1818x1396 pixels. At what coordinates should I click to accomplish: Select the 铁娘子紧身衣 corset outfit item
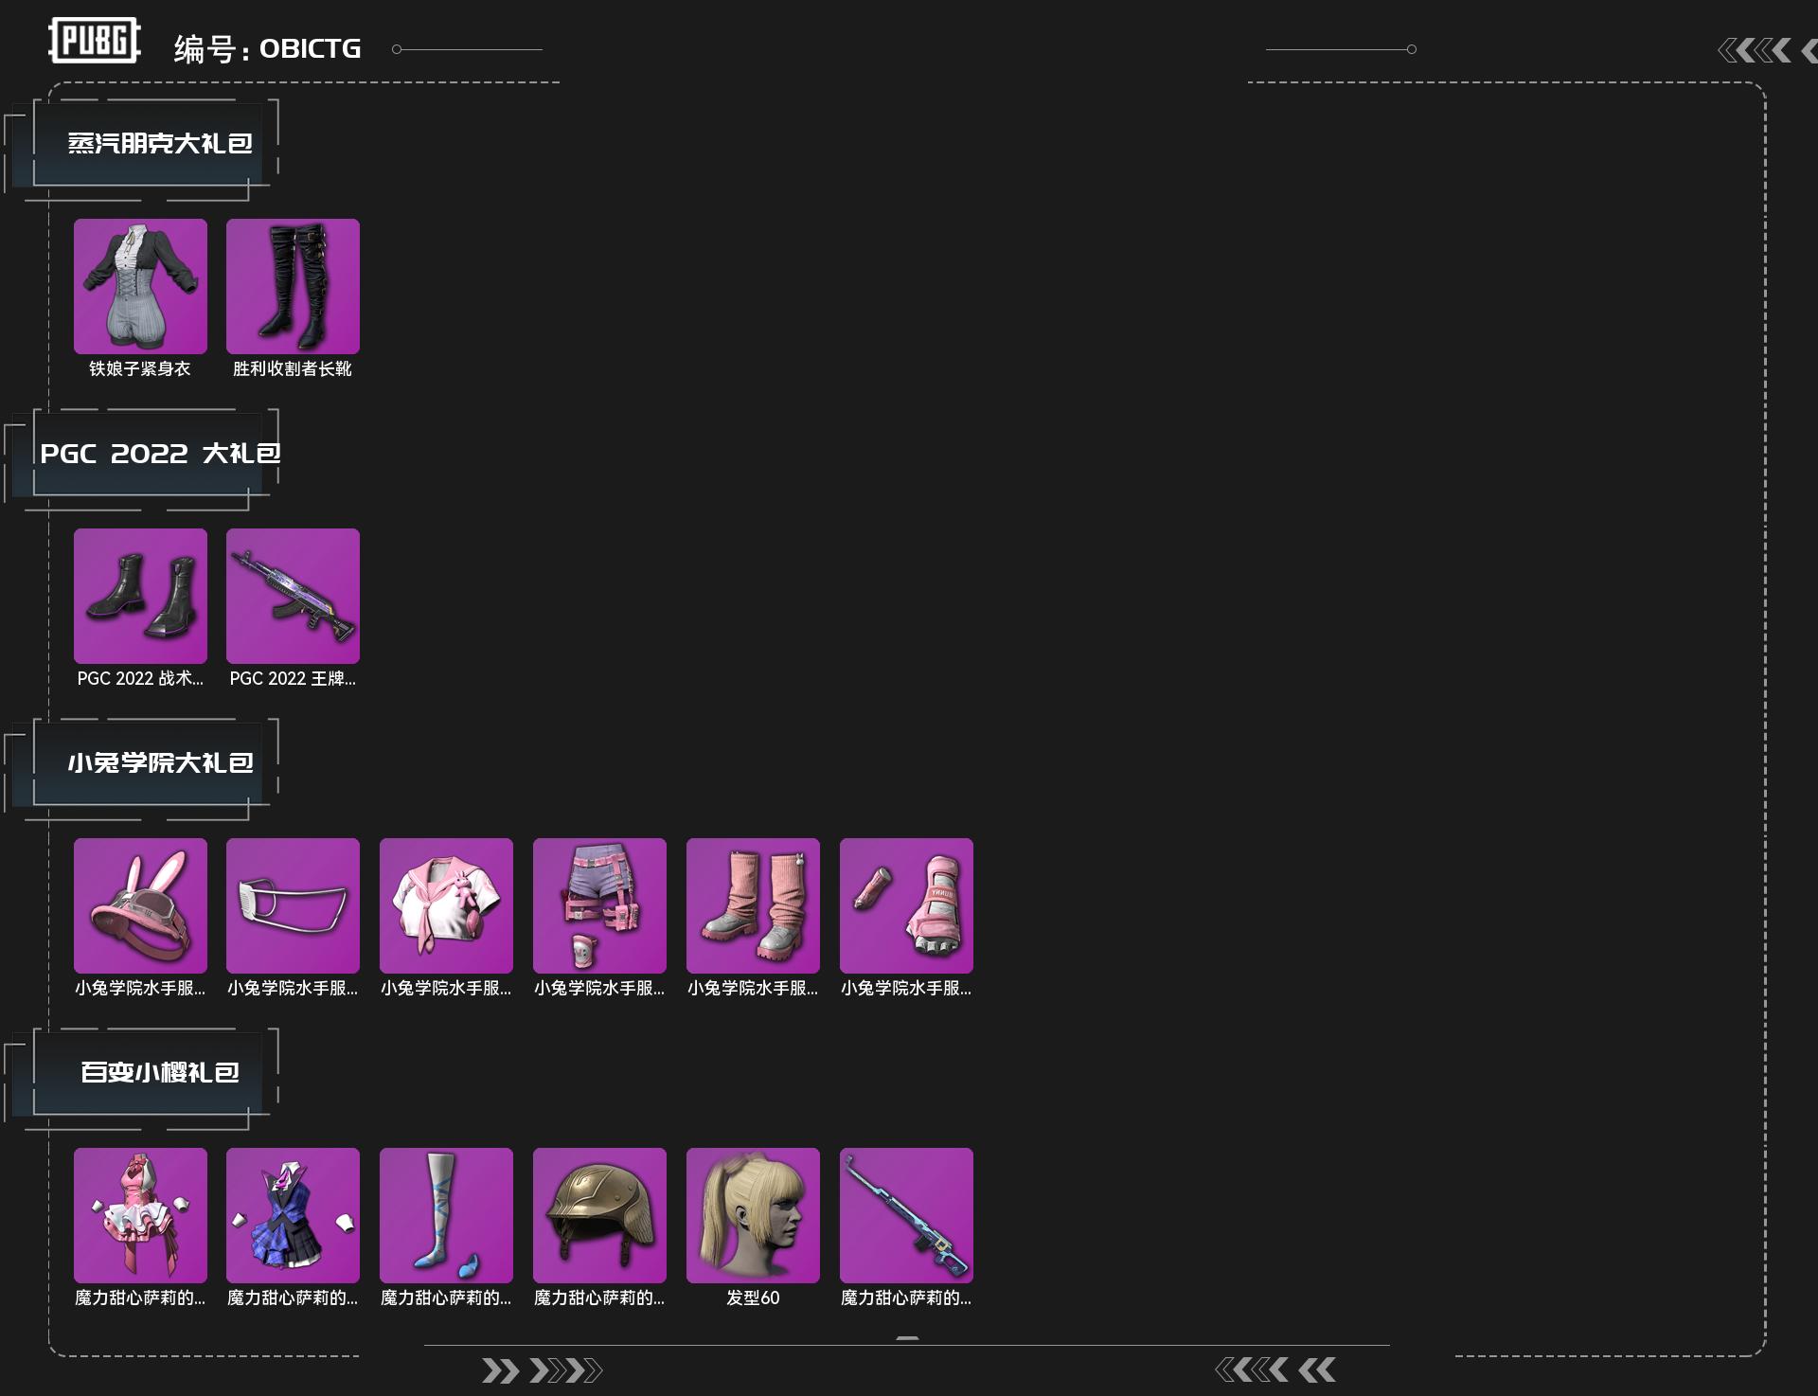coord(140,286)
